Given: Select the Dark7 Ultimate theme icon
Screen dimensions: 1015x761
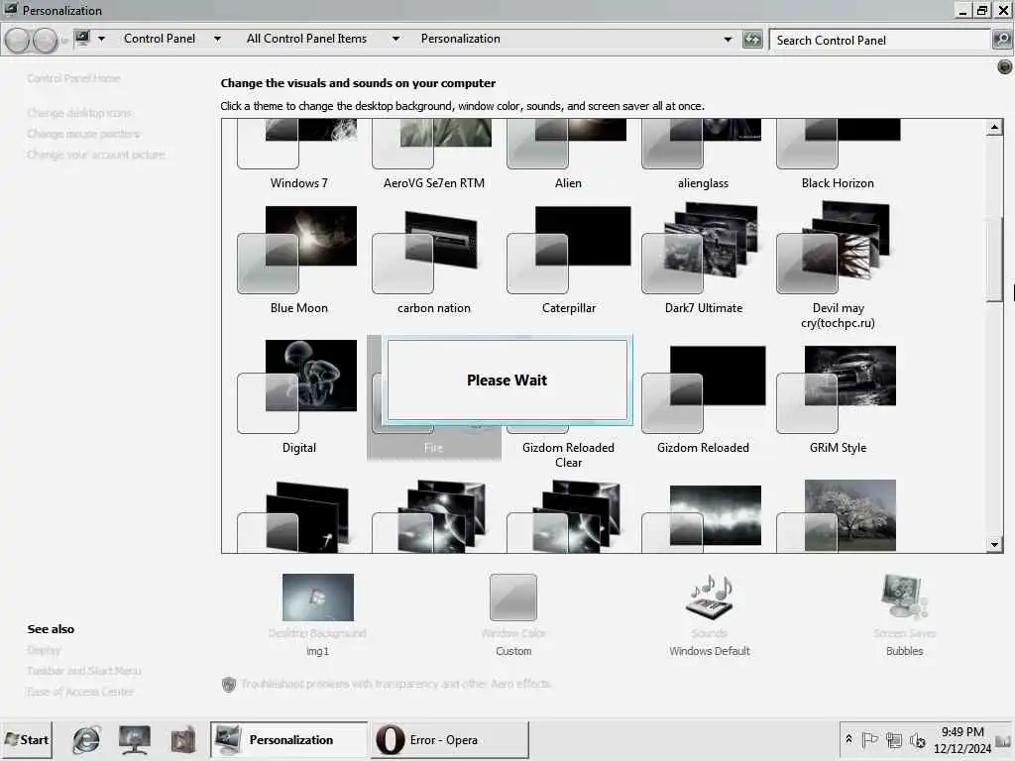Looking at the screenshot, I should pos(700,249).
